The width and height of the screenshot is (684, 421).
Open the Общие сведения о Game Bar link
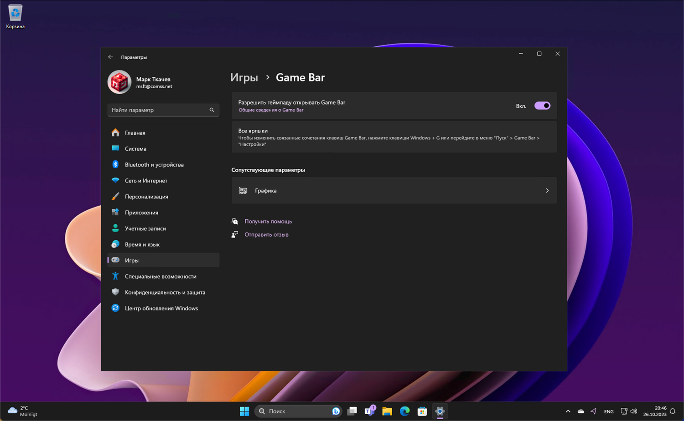point(271,110)
